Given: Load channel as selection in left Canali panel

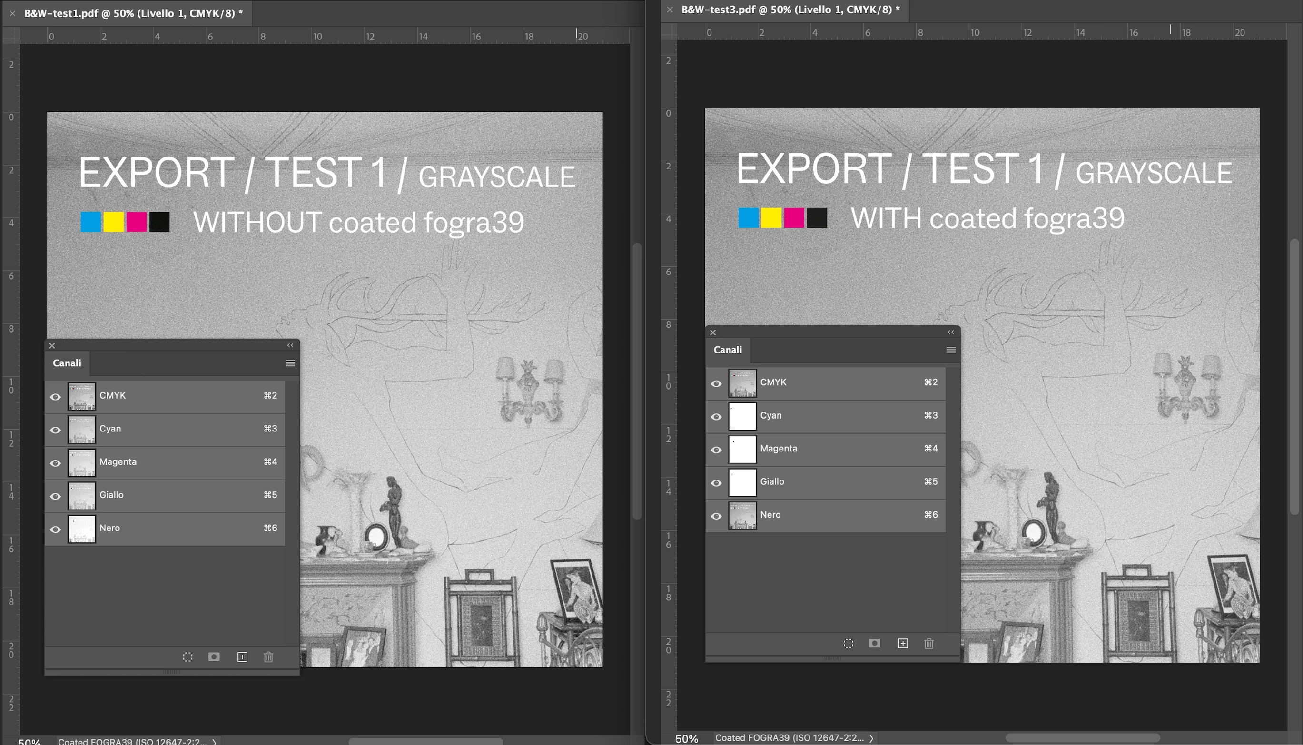Looking at the screenshot, I should [188, 657].
